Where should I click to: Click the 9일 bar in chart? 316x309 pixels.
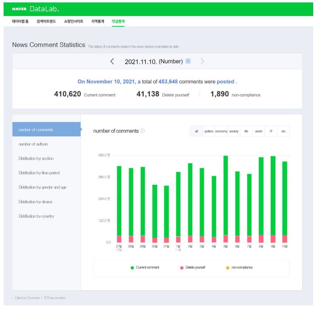click(273, 199)
